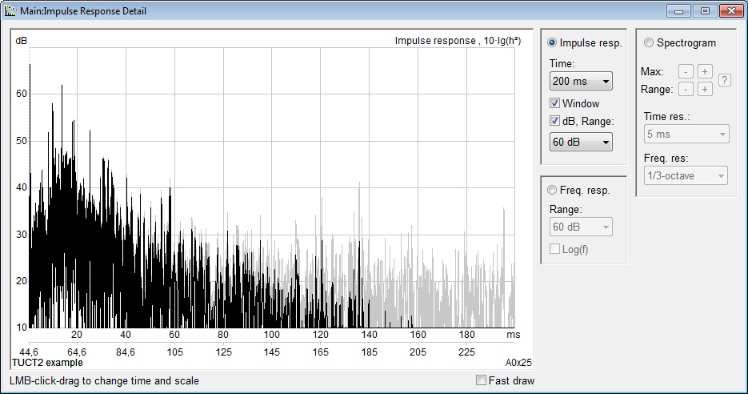
Task: Click the 225 lower axis value
Action: (x=466, y=352)
